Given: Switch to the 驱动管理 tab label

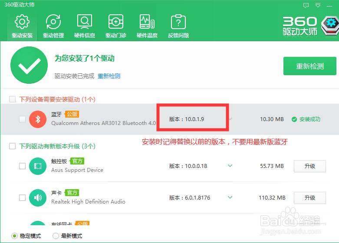Looking at the screenshot, I should [x=53, y=35].
